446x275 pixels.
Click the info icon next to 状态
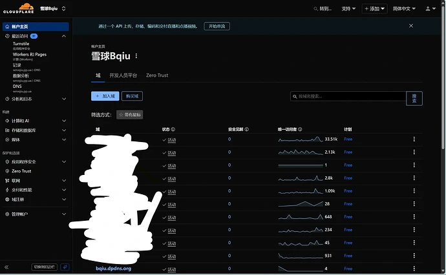tap(172, 129)
